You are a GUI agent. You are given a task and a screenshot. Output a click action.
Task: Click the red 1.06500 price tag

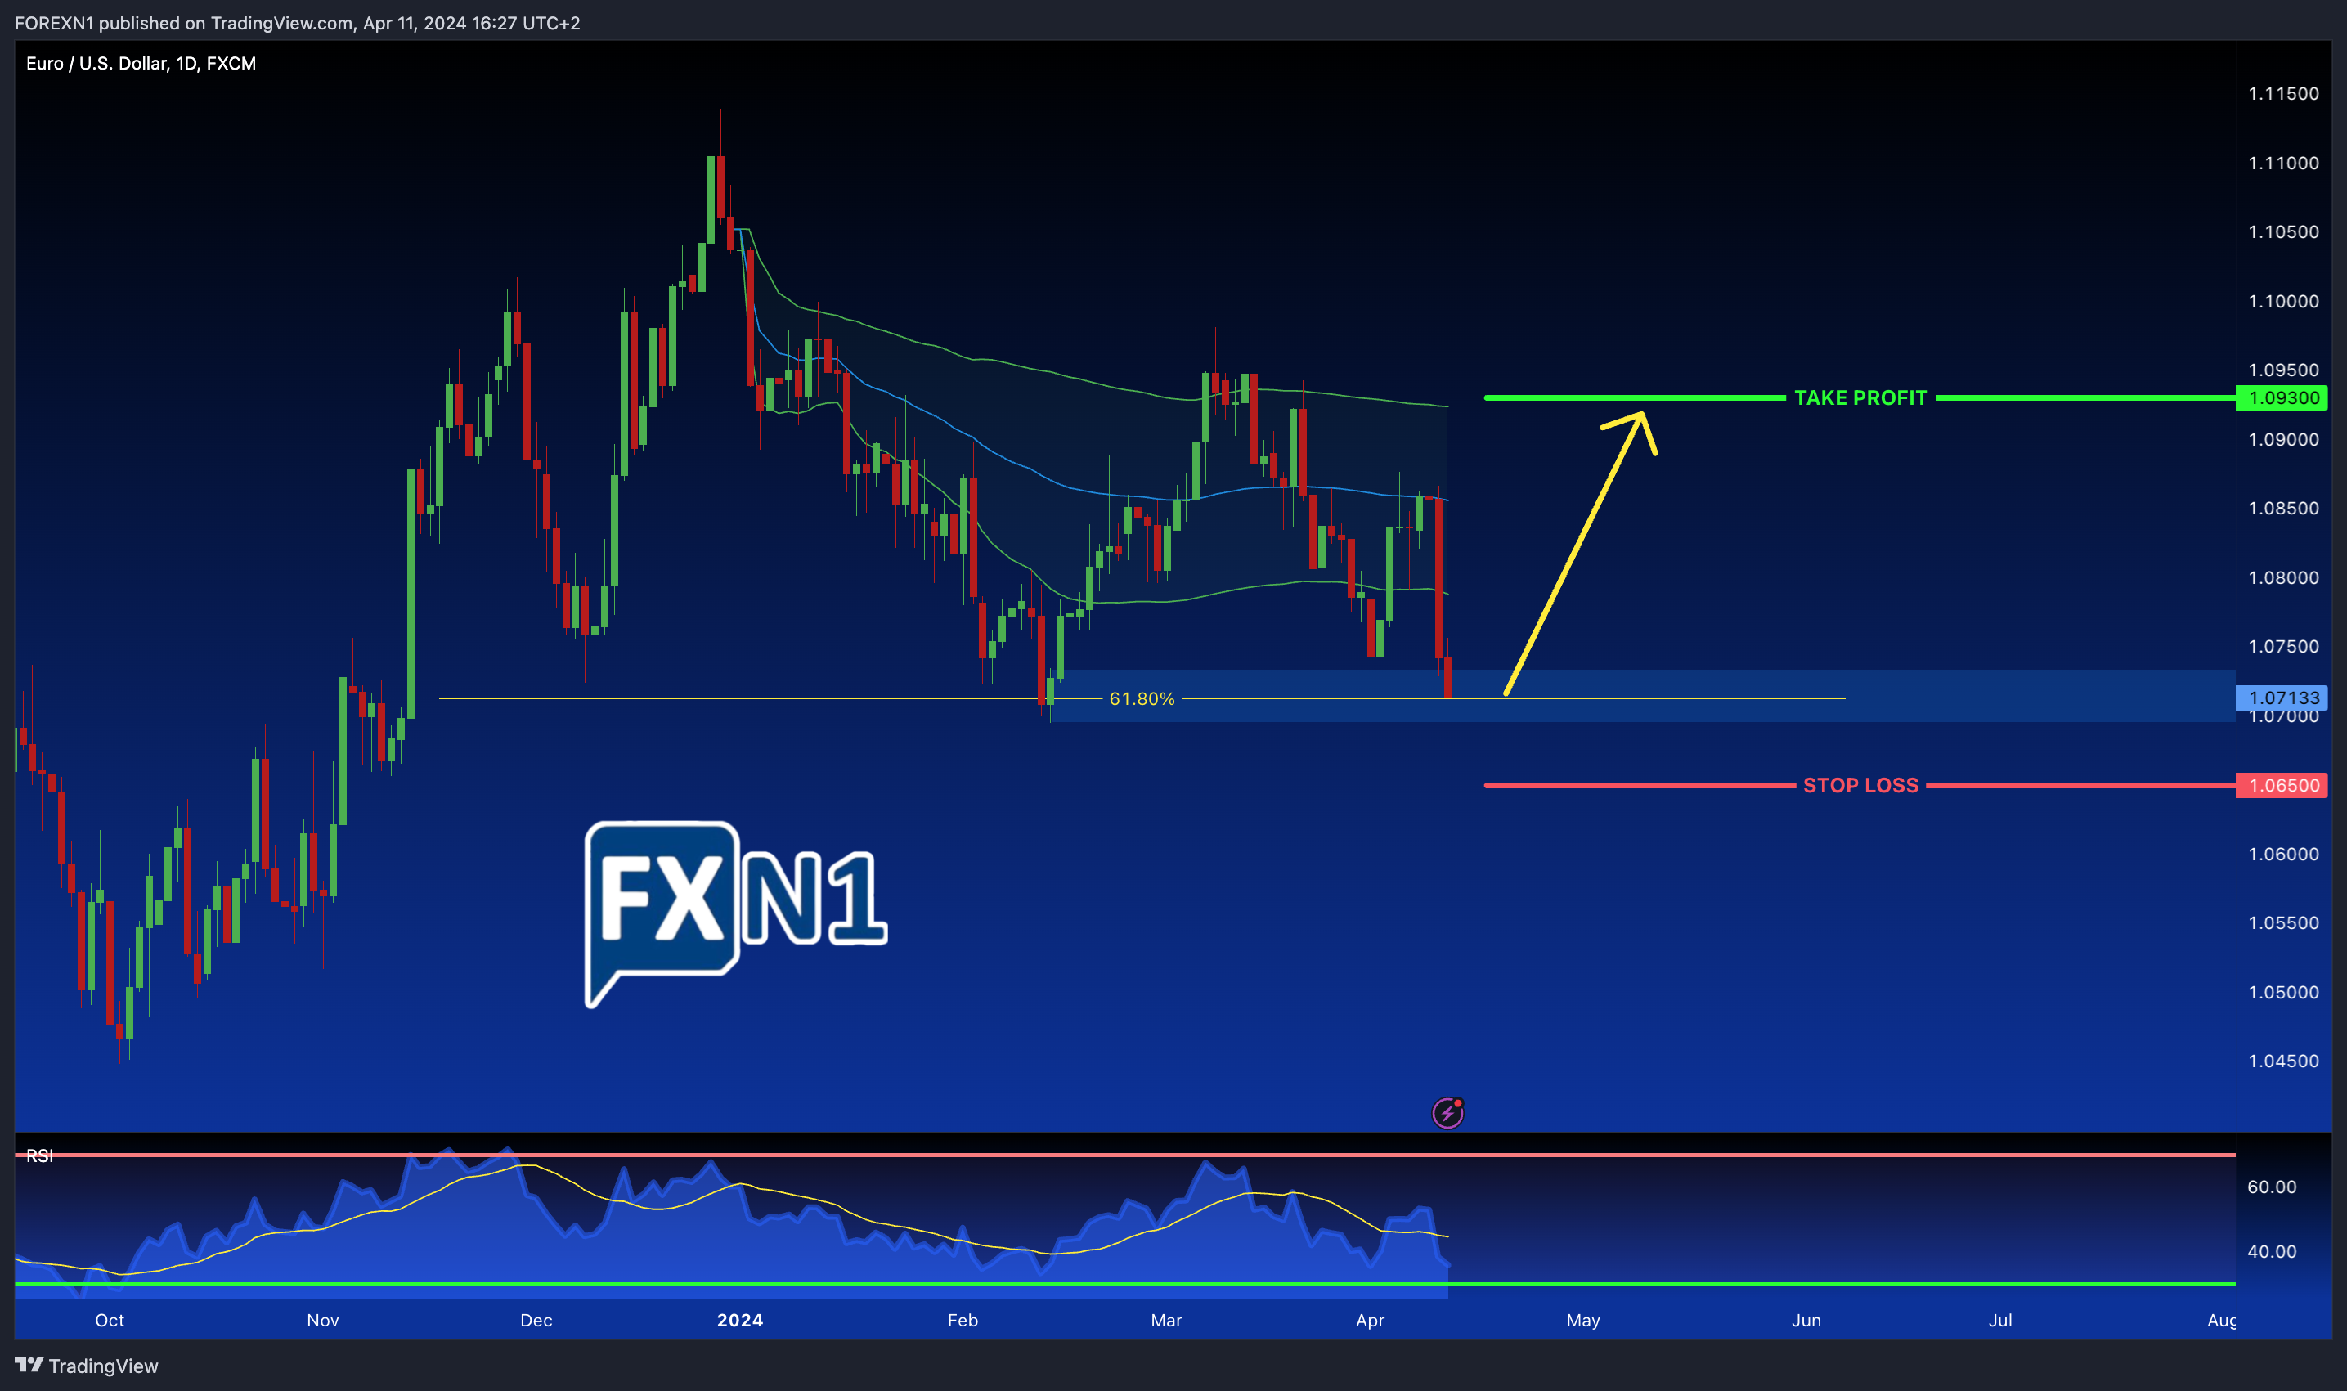pos(2283,786)
